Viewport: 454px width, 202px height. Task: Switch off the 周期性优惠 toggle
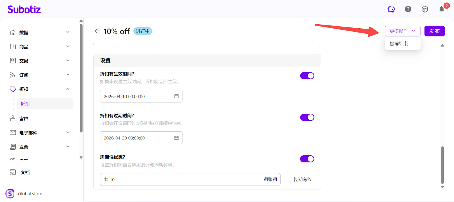[307, 159]
